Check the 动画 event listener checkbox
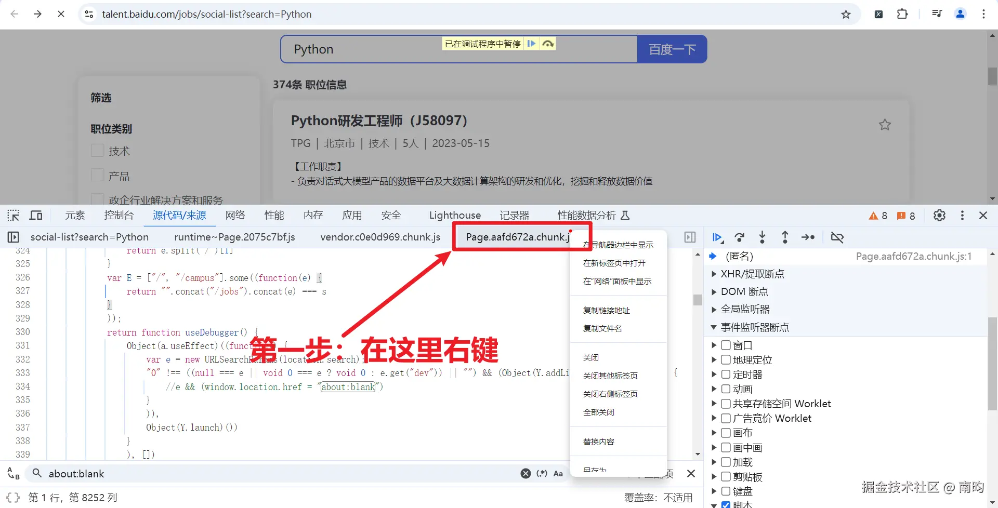The height and width of the screenshot is (508, 998). (x=726, y=389)
